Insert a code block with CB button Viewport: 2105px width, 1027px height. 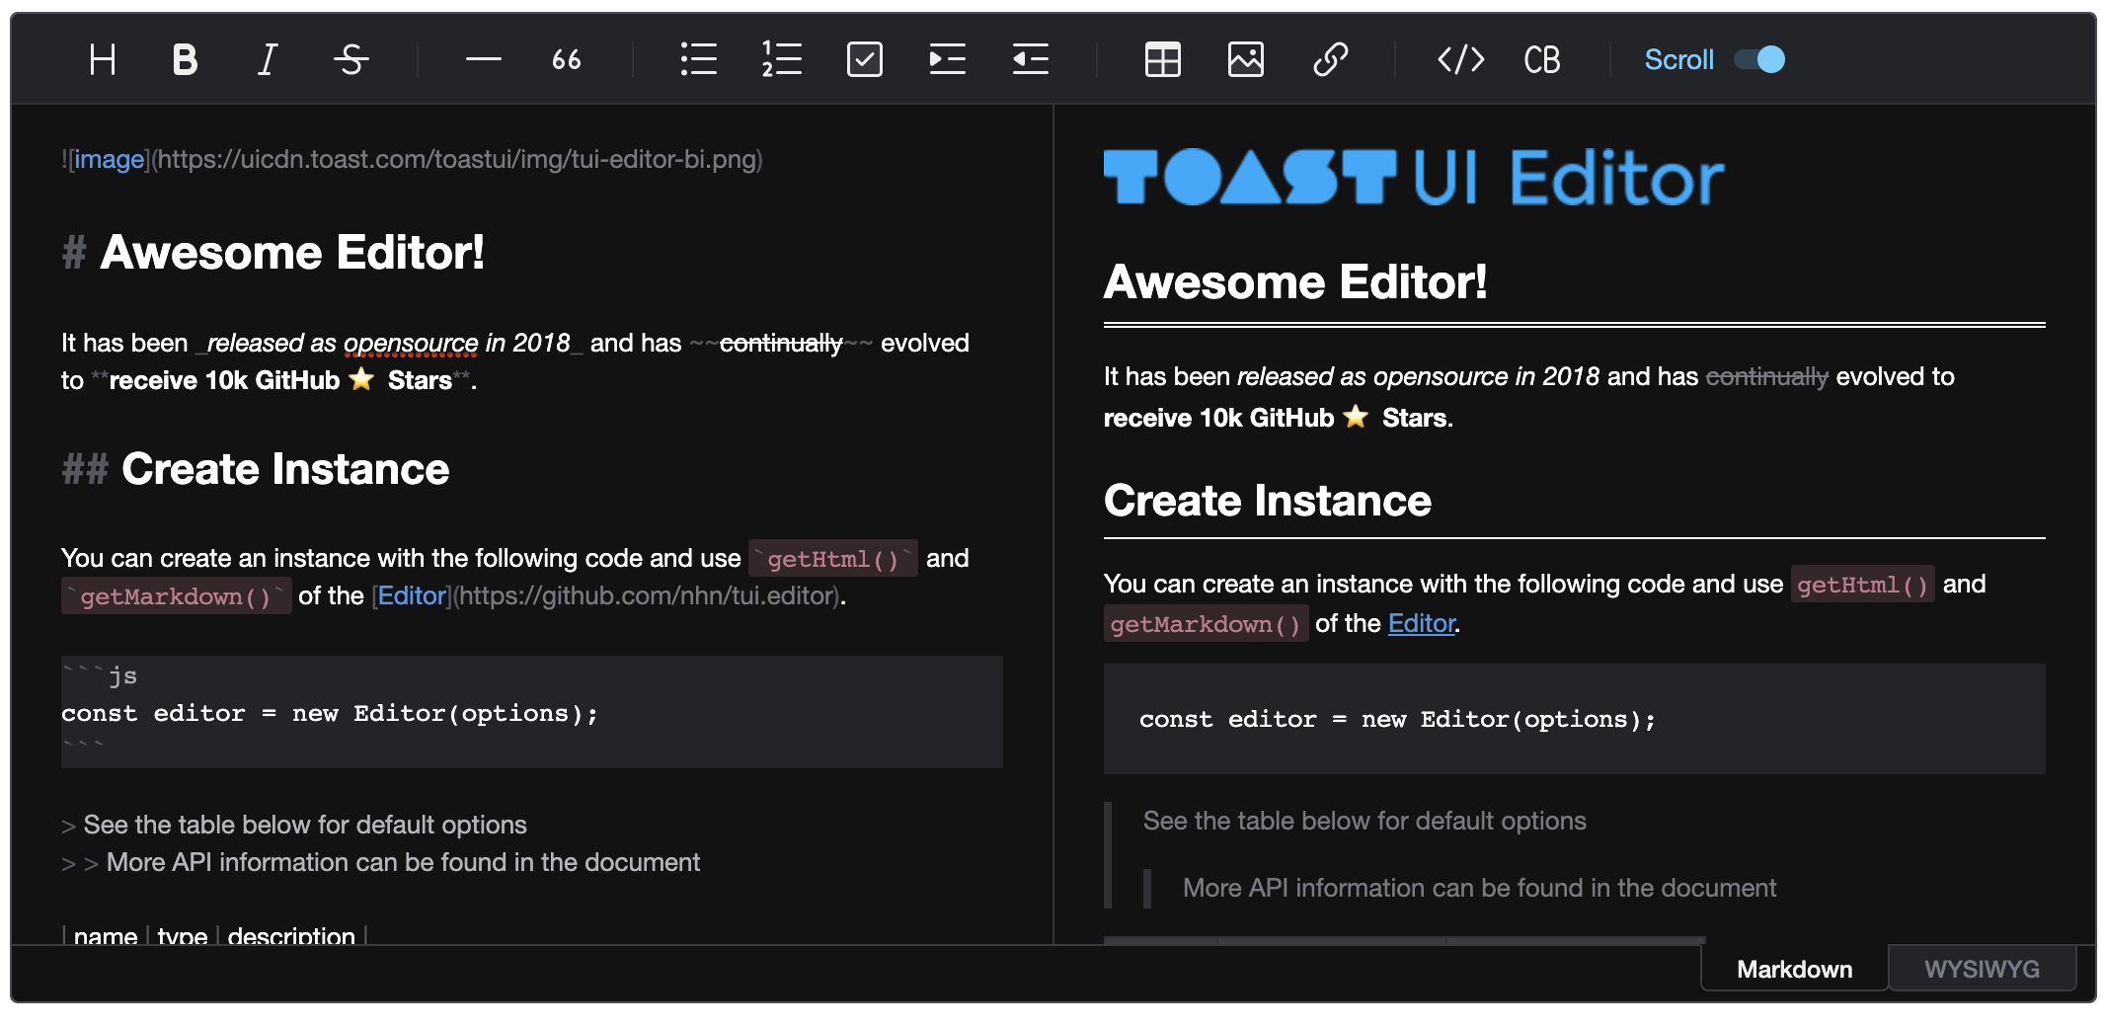click(1540, 59)
